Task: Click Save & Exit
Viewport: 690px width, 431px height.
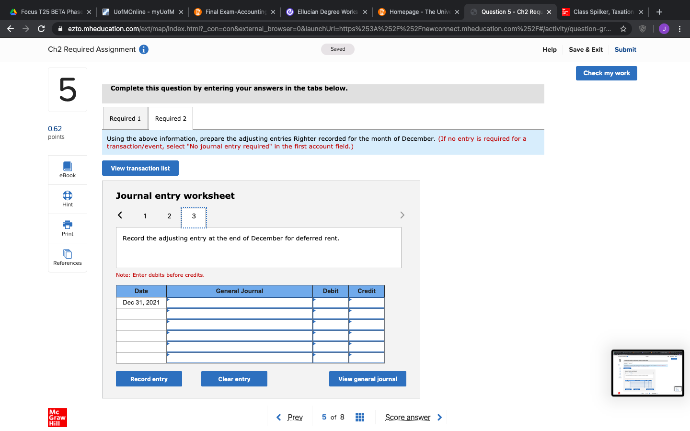Action: [x=586, y=49]
